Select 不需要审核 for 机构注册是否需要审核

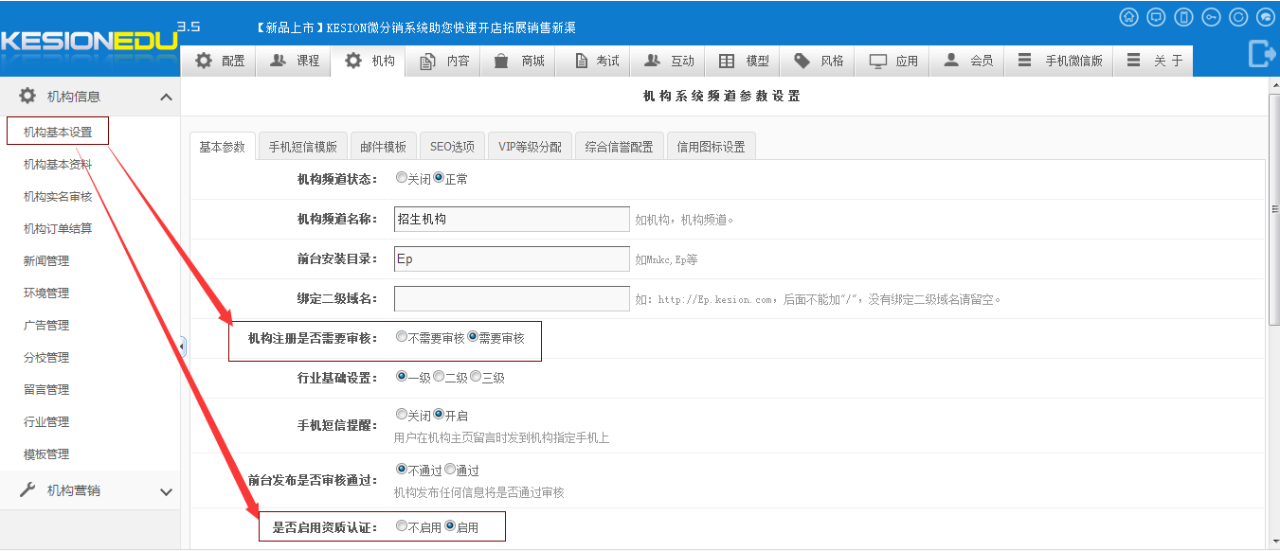pyautogui.click(x=402, y=337)
